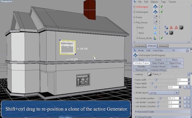Switch to the Materials tab
The width and height of the screenshot is (192, 118).
pos(163,46)
